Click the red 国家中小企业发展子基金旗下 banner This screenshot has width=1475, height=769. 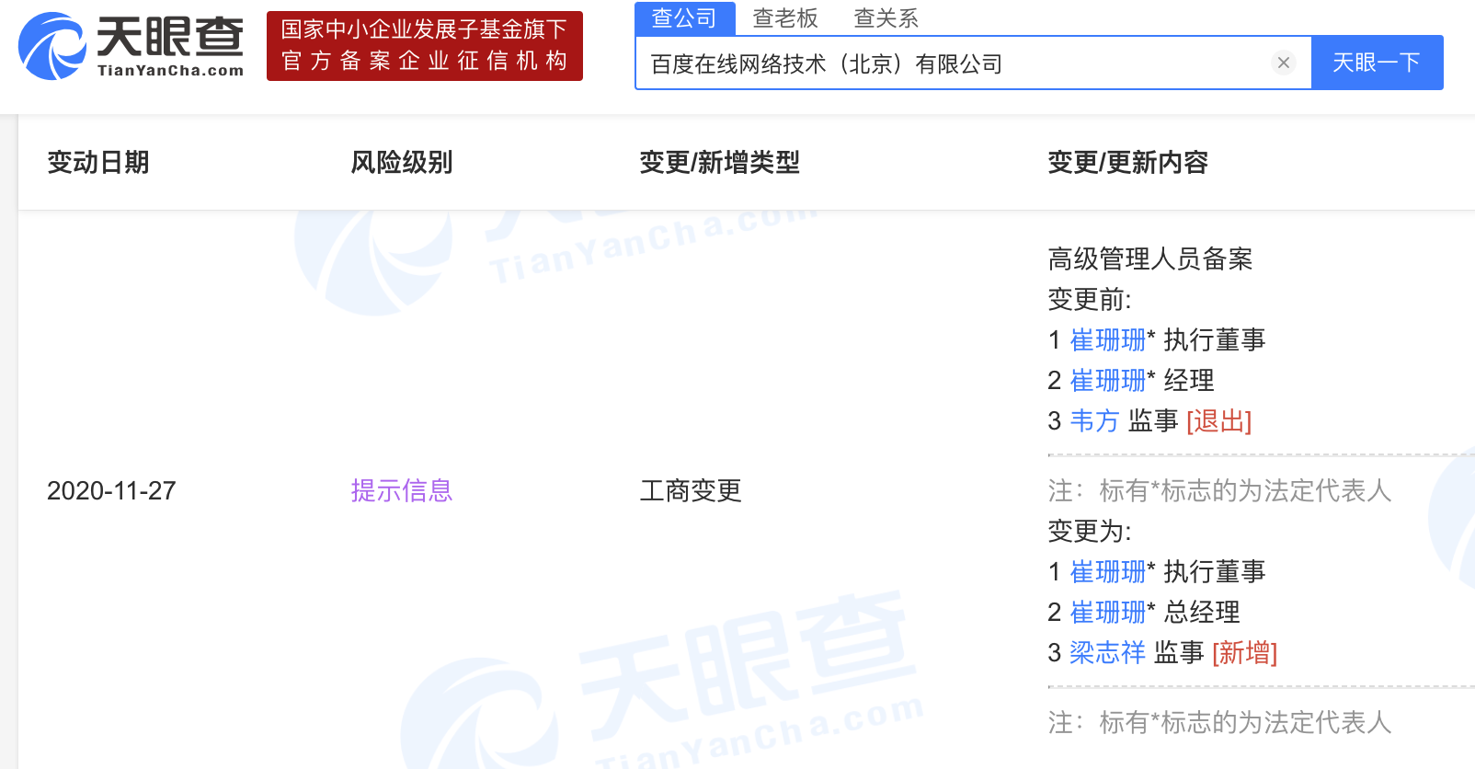425,46
